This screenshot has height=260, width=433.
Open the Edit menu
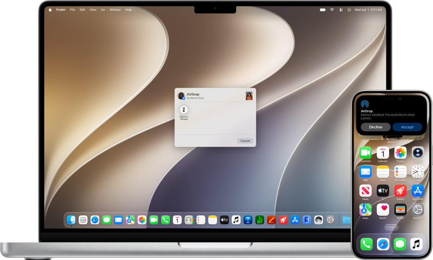(82, 10)
